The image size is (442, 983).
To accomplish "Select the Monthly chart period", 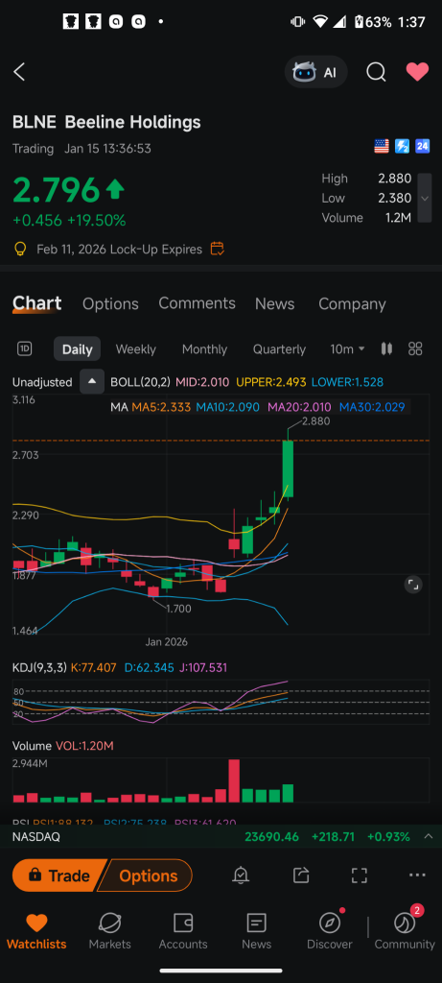I will click(204, 349).
